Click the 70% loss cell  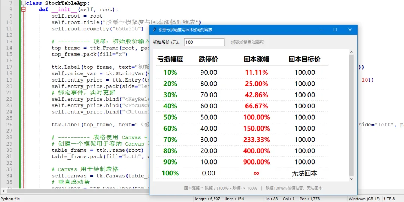click(x=170, y=140)
